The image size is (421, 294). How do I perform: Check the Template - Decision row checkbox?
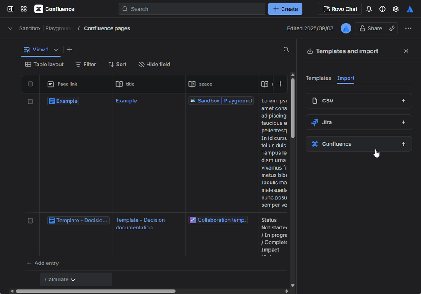click(x=30, y=221)
